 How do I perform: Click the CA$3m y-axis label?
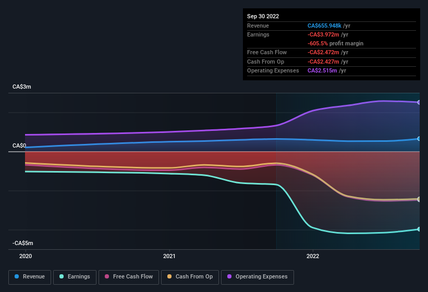click(22, 87)
